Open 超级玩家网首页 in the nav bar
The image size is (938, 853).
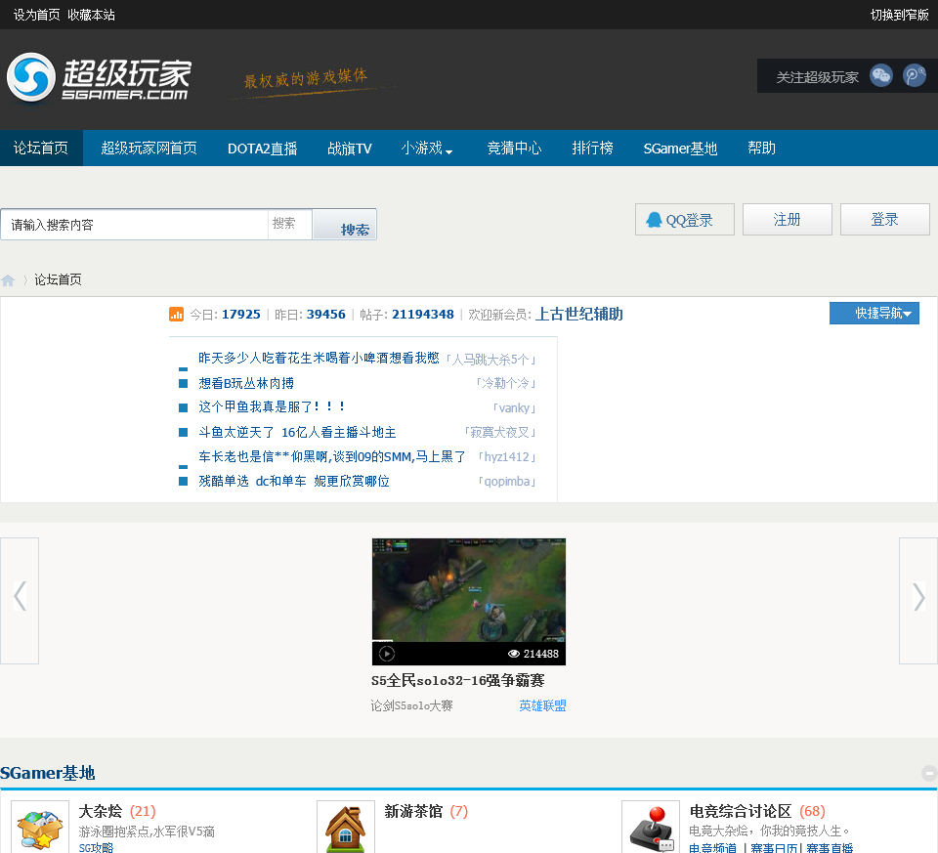[x=149, y=148]
